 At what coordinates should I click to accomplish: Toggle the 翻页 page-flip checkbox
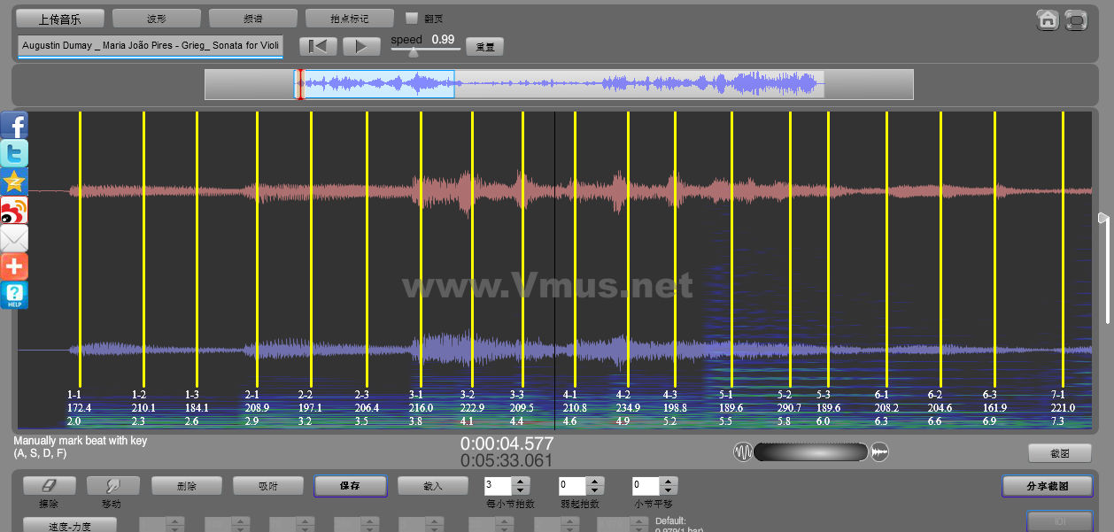(411, 18)
